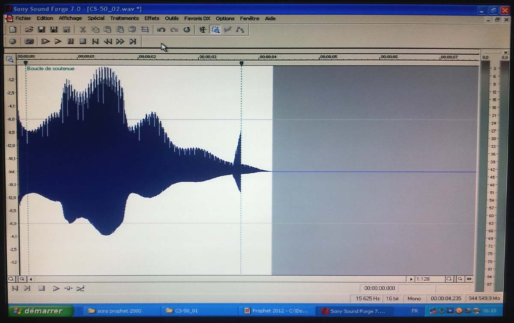
Task: Go to Start in transport toolbar
Action: (95, 41)
